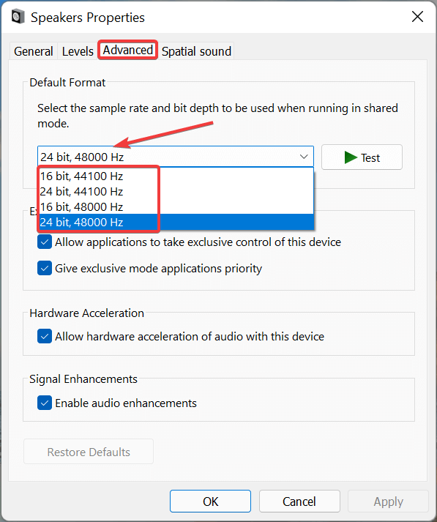Go to the Spatial sound tab

(x=196, y=51)
